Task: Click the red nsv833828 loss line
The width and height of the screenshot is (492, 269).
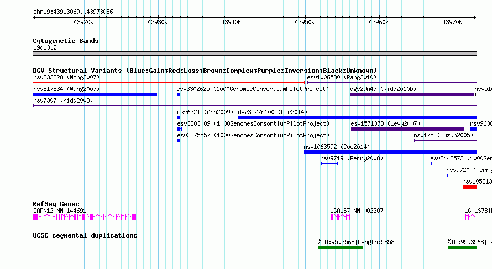Action: click(x=169, y=83)
